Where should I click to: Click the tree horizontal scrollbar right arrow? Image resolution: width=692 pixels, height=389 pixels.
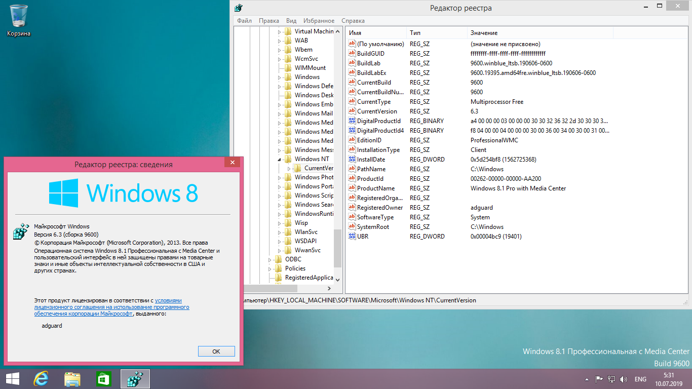point(329,288)
